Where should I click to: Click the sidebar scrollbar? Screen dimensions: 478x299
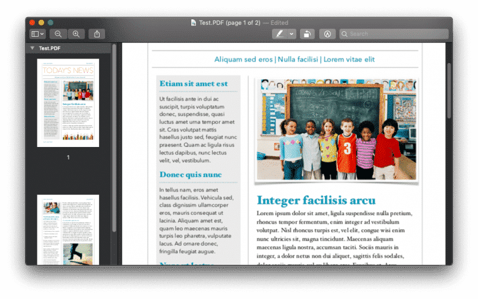point(114,138)
